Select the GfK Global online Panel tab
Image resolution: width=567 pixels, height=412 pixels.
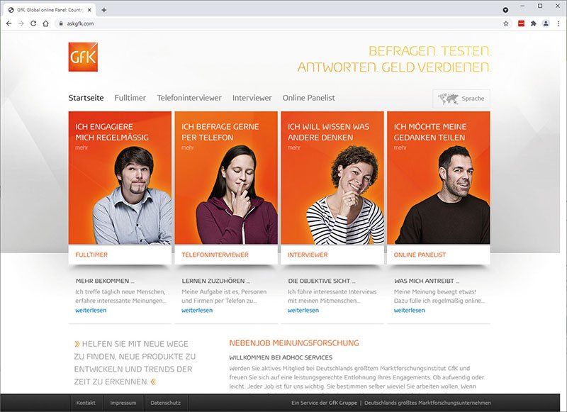[x=50, y=10]
